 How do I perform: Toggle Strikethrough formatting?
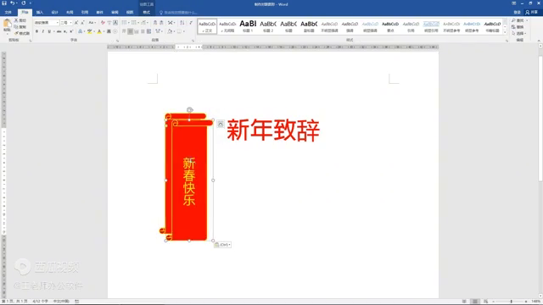tap(59, 31)
